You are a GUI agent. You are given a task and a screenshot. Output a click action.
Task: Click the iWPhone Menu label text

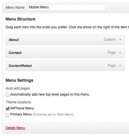[x=22, y=108]
